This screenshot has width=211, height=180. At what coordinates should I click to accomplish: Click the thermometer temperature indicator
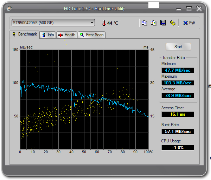pyautogui.click(x=104, y=23)
